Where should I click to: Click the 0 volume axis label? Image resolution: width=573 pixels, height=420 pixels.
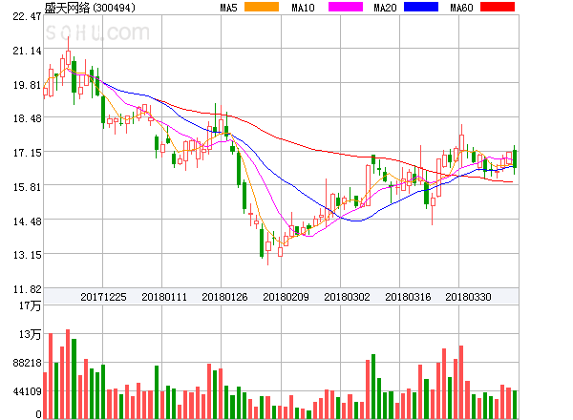tap(38, 414)
